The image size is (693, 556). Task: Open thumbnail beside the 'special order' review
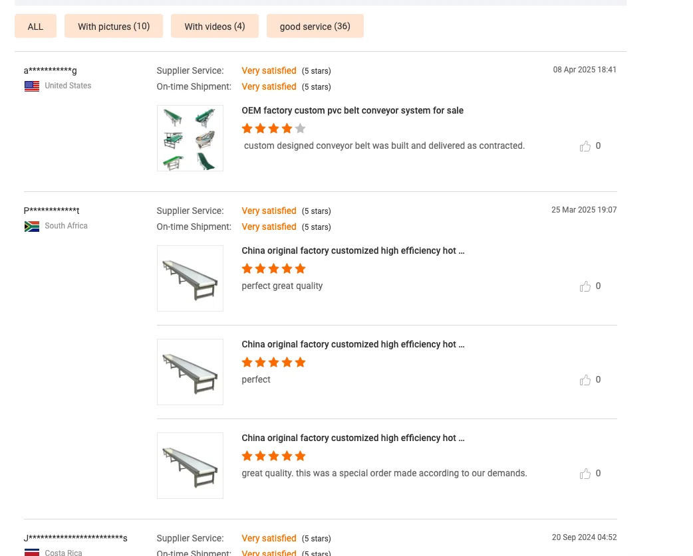click(x=190, y=466)
